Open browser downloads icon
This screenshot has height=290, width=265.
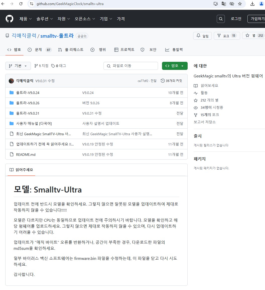252,4
